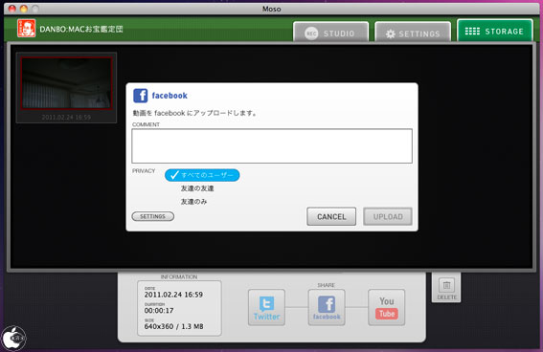Open the STUDIO tab
Viewport: 543px width, 352px height.
click(330, 33)
